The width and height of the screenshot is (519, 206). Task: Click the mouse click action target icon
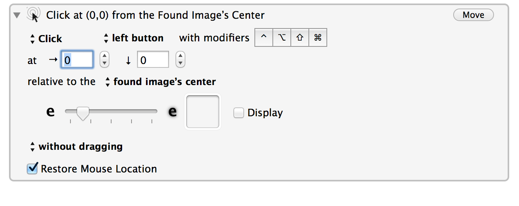pyautogui.click(x=34, y=15)
